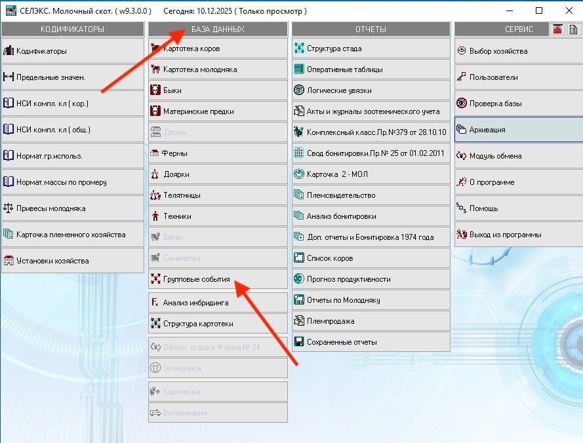This screenshot has width=583, height=443.
Task: Launch Архивация service
Action: 519,130
